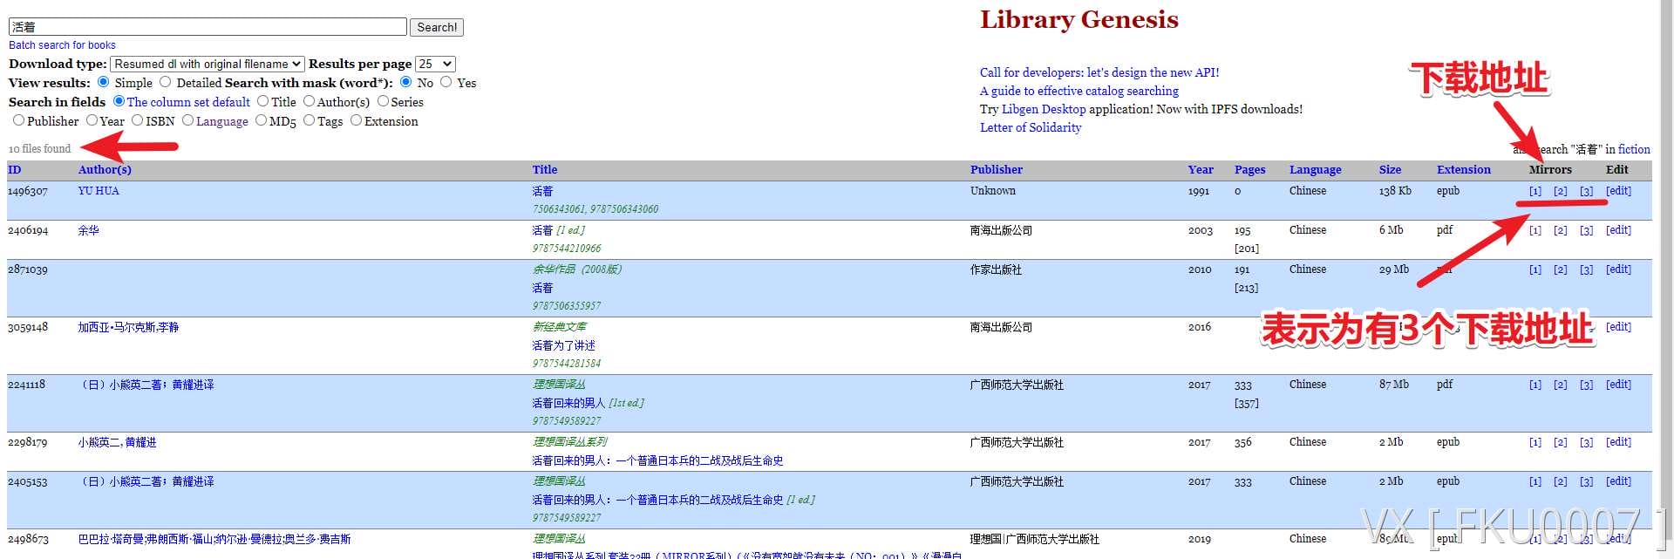Open mirror [3] for row 2405153
This screenshot has width=1674, height=559.
pos(1587,481)
